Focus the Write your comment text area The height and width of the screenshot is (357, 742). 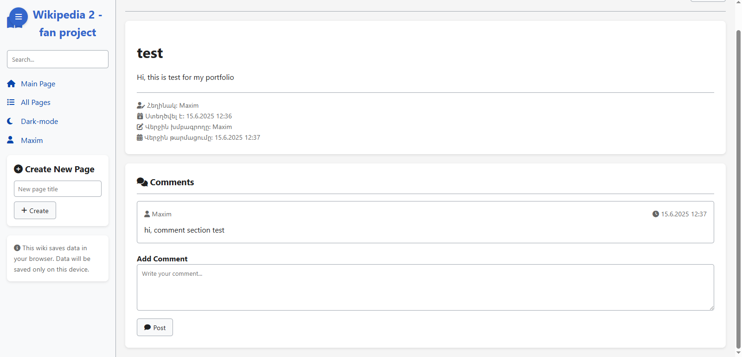click(x=425, y=287)
